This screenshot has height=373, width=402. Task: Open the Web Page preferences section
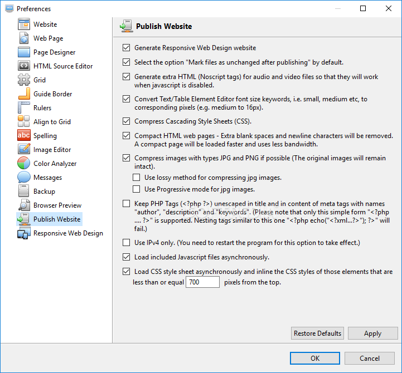[48, 38]
